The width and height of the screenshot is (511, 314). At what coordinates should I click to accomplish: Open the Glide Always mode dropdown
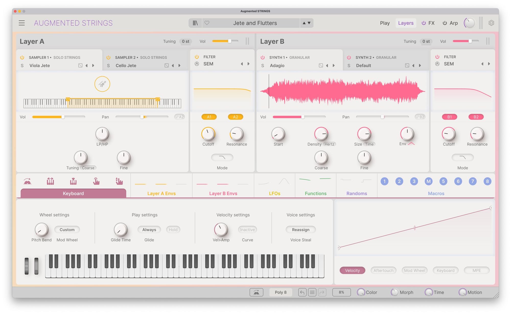pyautogui.click(x=149, y=230)
